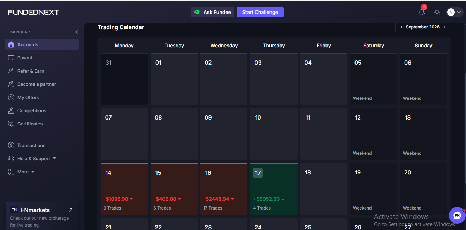Open the notifications bell icon
The height and width of the screenshot is (230, 466).
pyautogui.click(x=422, y=12)
